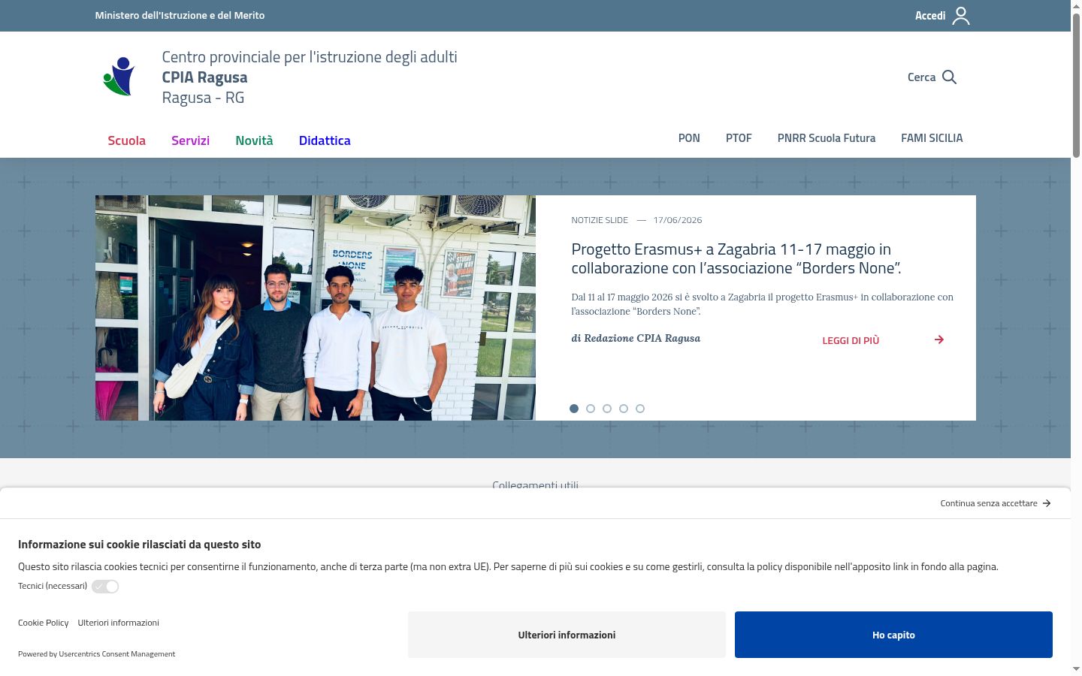Select the fourth carousel slide dot
The height and width of the screenshot is (676, 1082).
624,409
